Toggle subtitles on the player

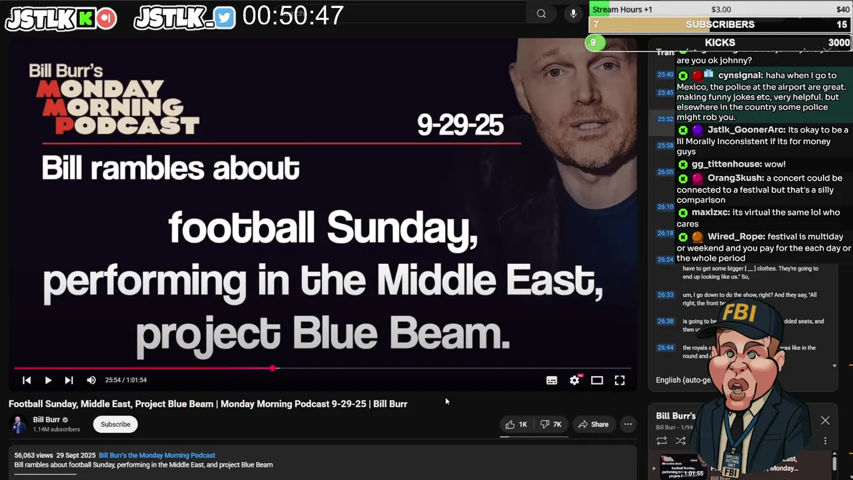click(552, 380)
